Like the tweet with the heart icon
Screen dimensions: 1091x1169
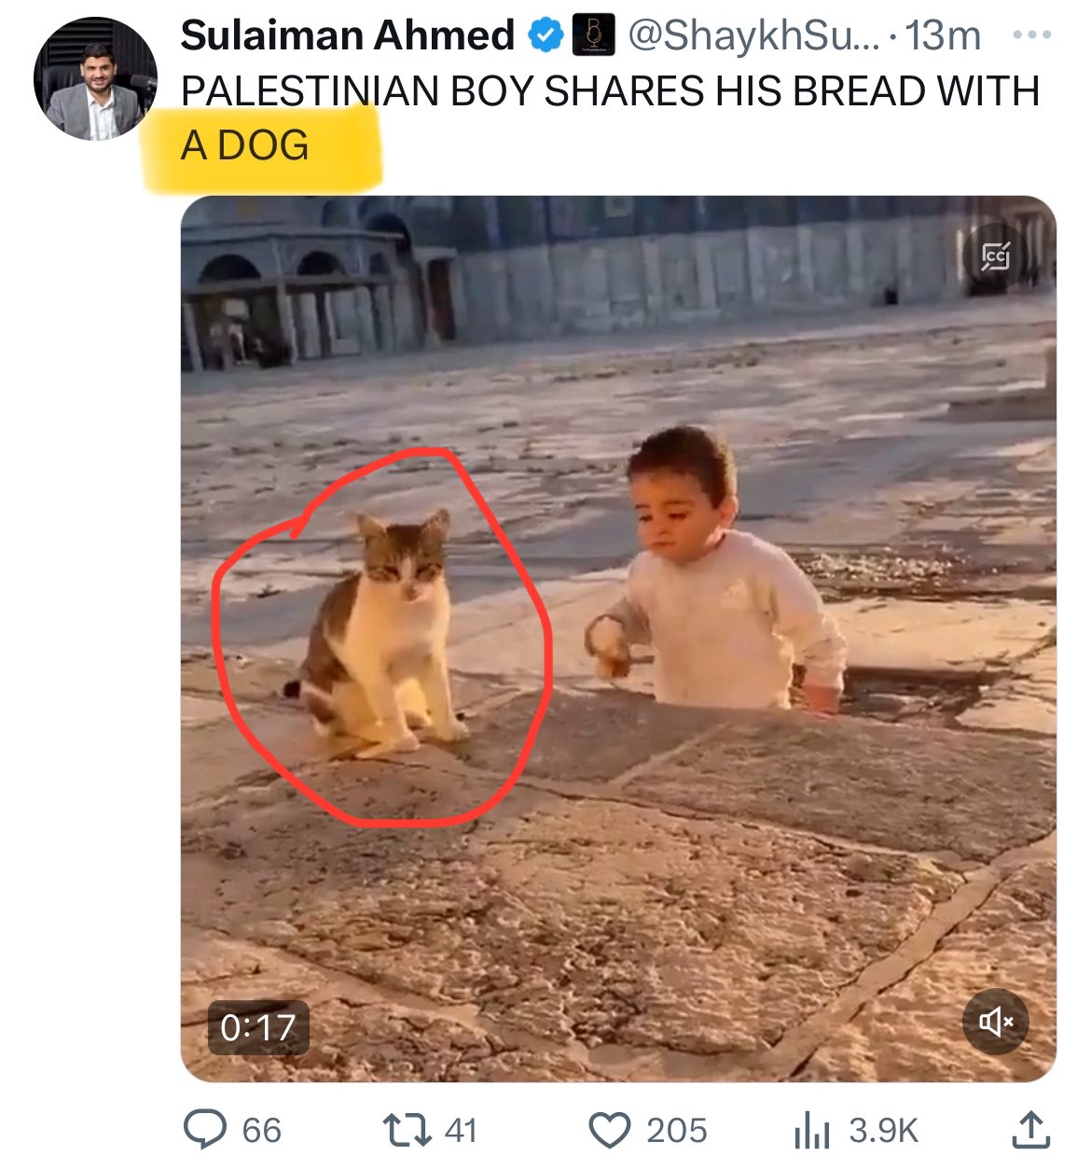point(611,1130)
